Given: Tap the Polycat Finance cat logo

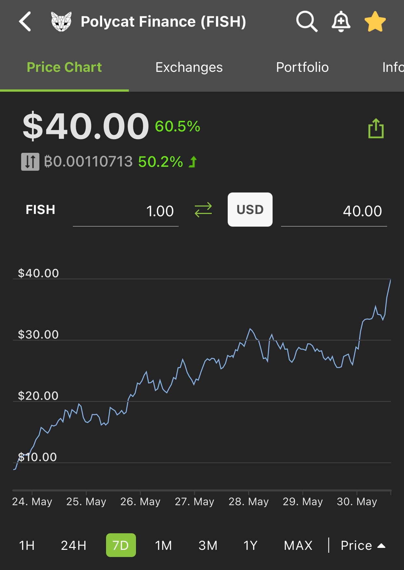Looking at the screenshot, I should tap(61, 21).
